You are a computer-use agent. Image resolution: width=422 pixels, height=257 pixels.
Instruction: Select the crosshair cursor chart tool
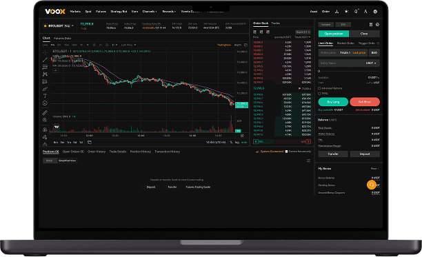(45, 52)
